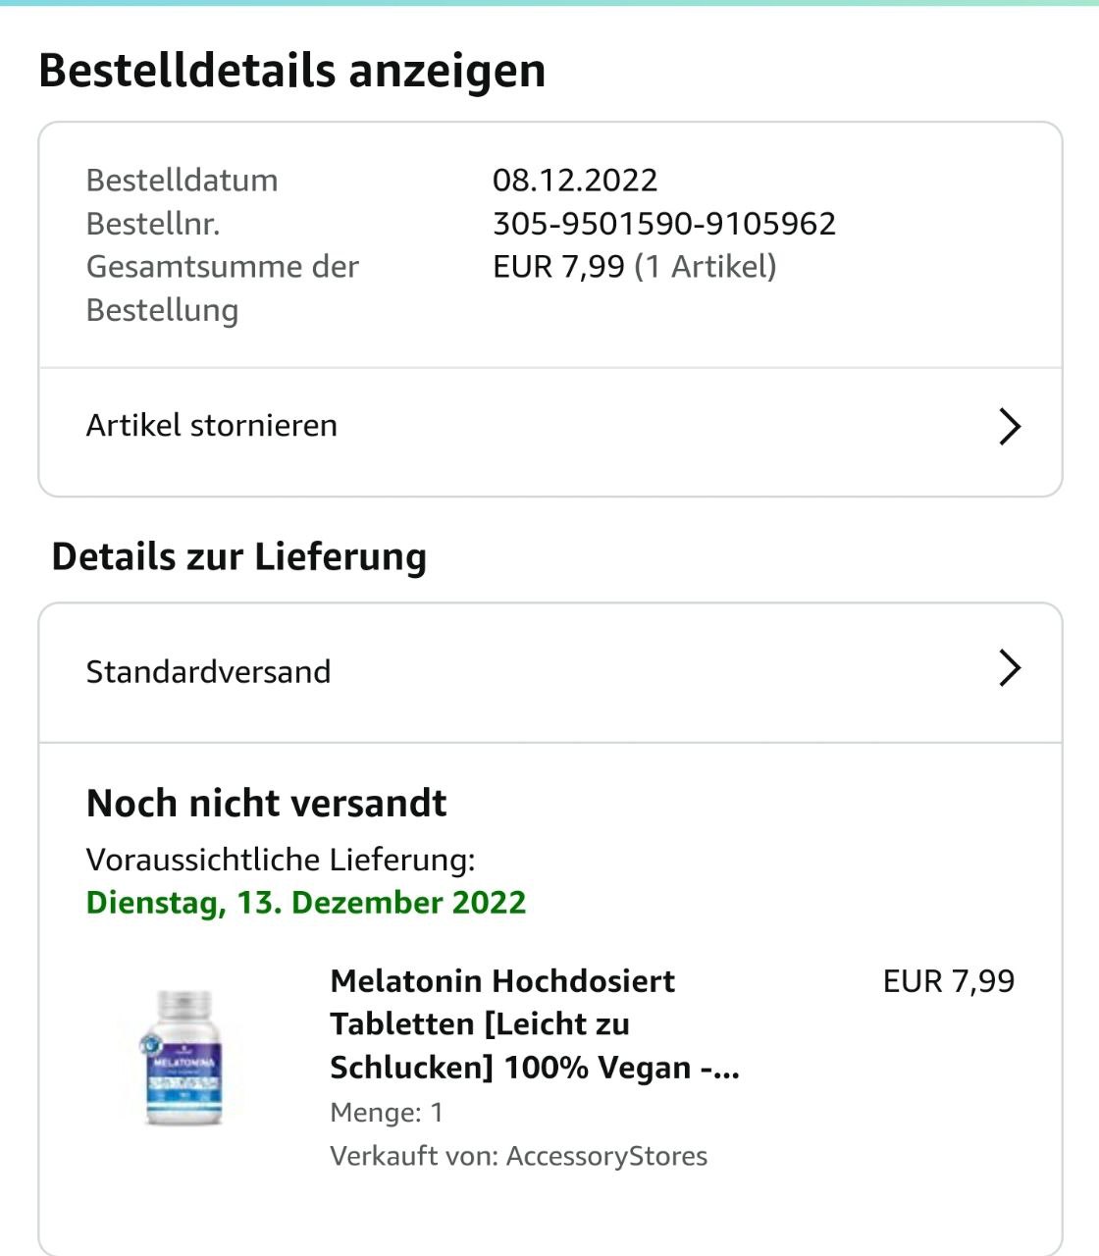1099x1256 pixels.
Task: Click the Menge: 1 quantity text
Action: (387, 1113)
